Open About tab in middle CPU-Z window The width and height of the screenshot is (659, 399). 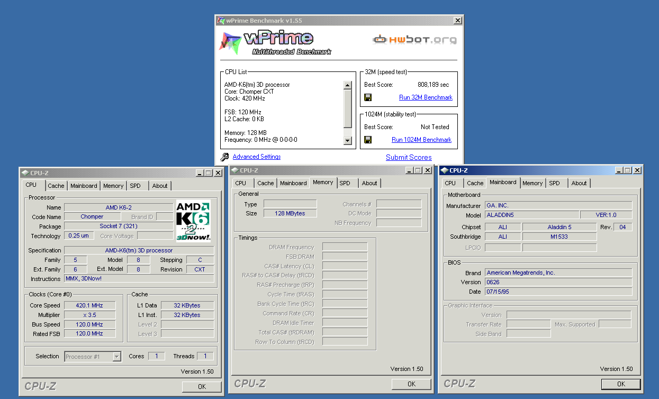pyautogui.click(x=369, y=183)
